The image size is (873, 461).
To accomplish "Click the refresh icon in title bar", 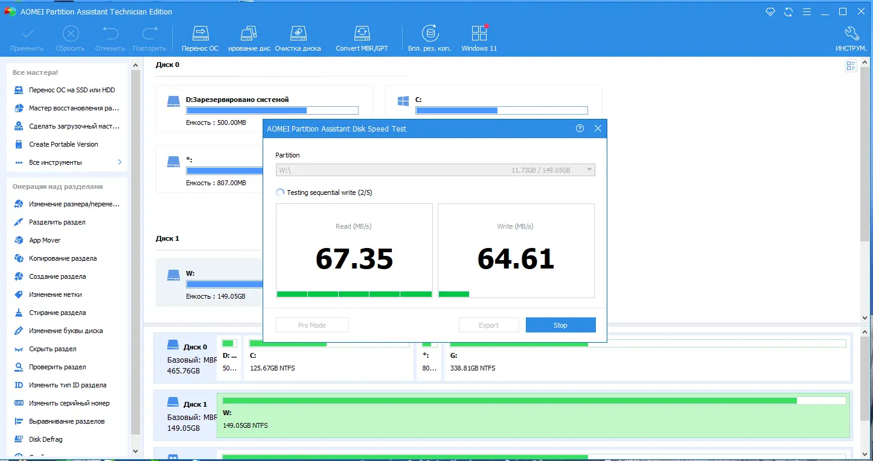I will [x=788, y=11].
